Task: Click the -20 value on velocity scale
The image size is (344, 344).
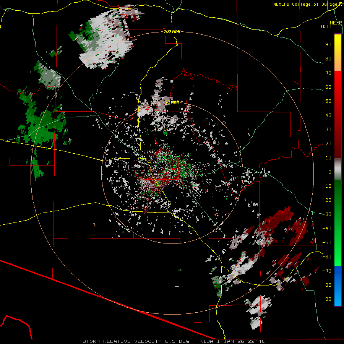Action: 327,200
